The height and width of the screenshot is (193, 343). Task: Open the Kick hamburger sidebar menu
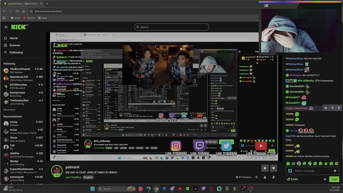(6, 27)
